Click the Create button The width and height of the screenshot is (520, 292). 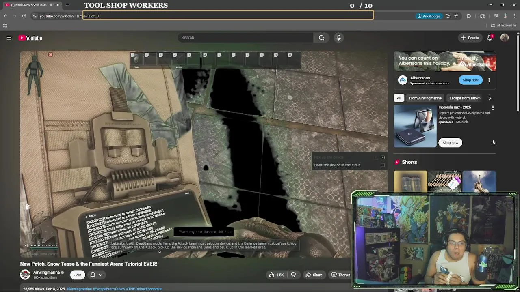click(x=470, y=38)
